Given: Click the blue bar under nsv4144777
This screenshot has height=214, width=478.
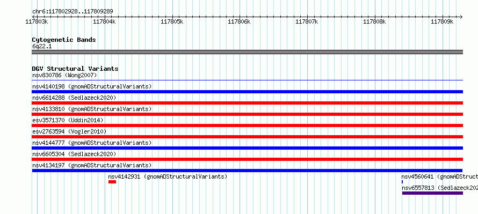Looking at the screenshot, I should [247, 148].
